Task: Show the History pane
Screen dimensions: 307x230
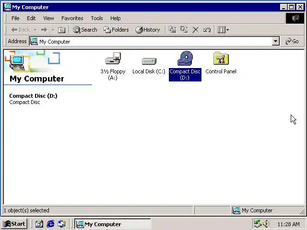Action: (148, 30)
